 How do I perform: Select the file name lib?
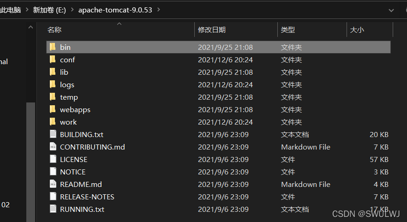(x=64, y=72)
